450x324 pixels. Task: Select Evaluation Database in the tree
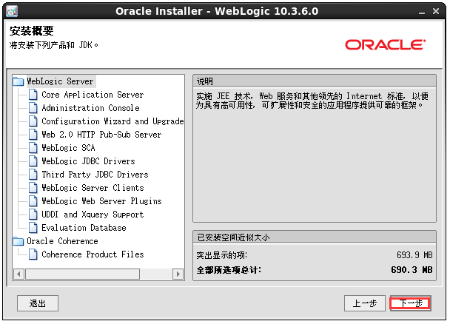[x=84, y=228]
